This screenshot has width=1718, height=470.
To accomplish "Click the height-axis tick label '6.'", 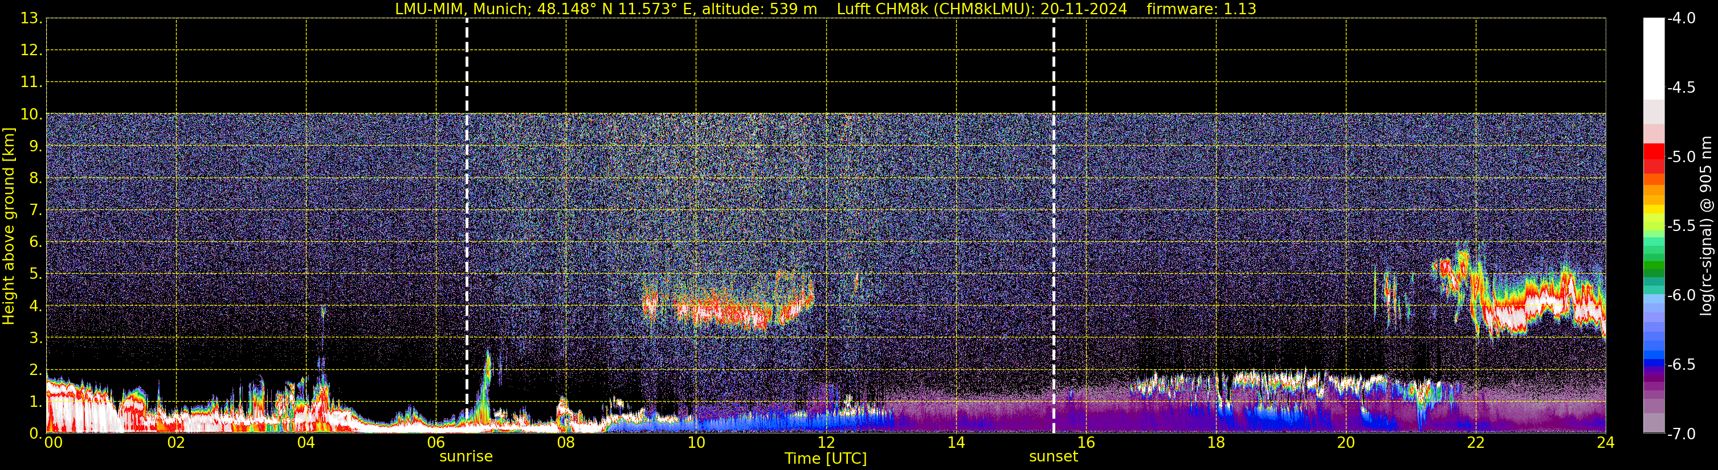I will click(x=35, y=242).
